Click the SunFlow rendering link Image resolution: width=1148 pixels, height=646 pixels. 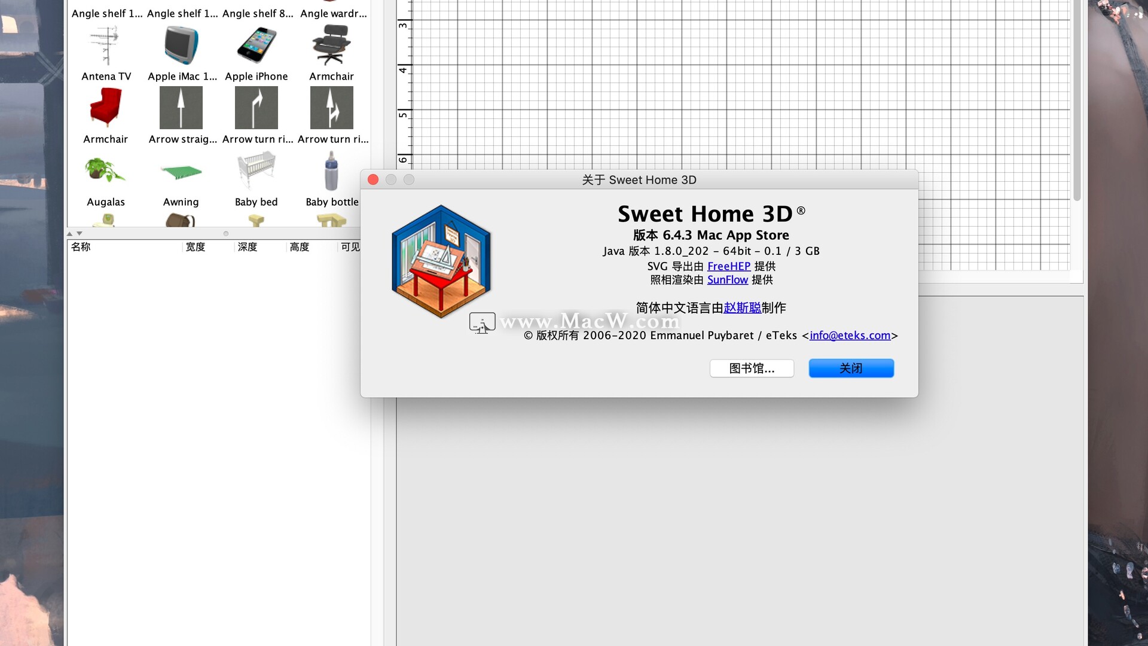click(727, 279)
